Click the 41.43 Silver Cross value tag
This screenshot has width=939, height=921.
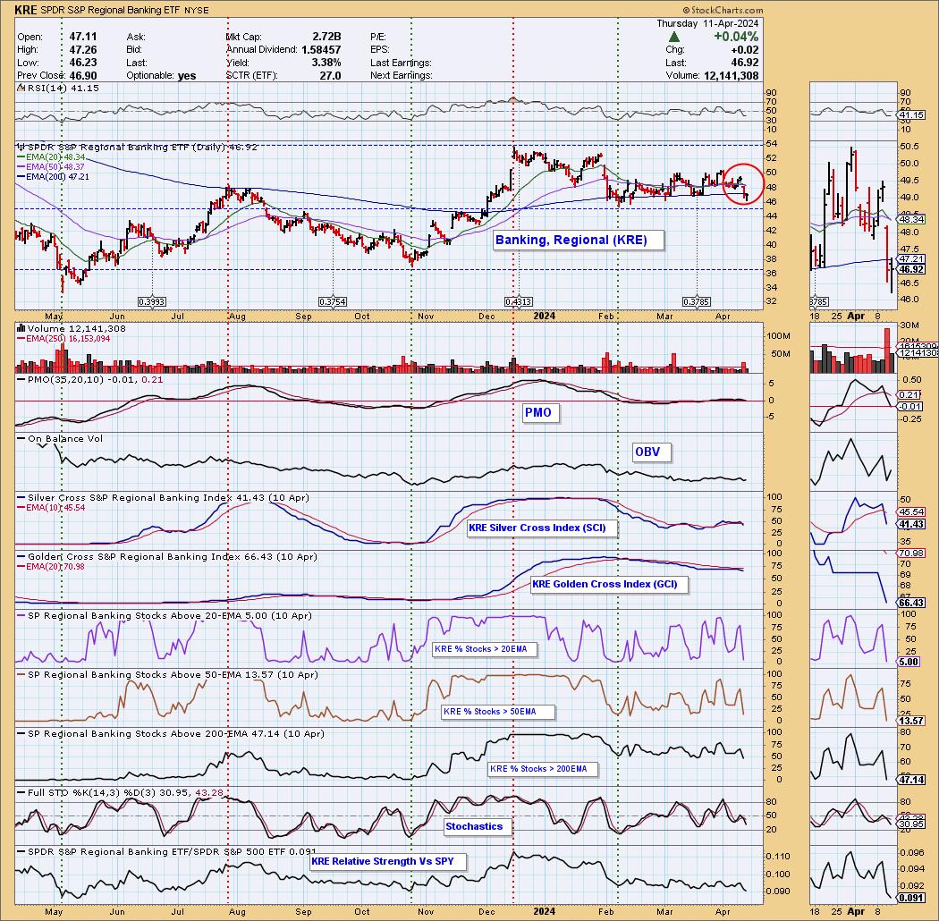tap(912, 525)
